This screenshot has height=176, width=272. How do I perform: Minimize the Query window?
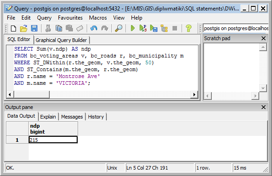pyautogui.click(x=244, y=9)
